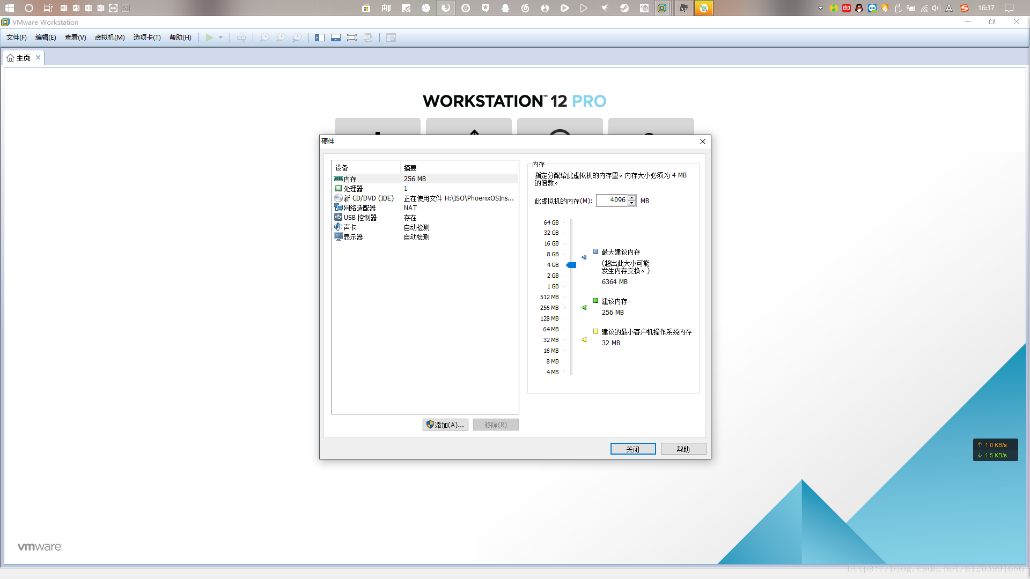Click the blue memory slider handle
This screenshot has width=1030, height=579.
pyautogui.click(x=571, y=265)
